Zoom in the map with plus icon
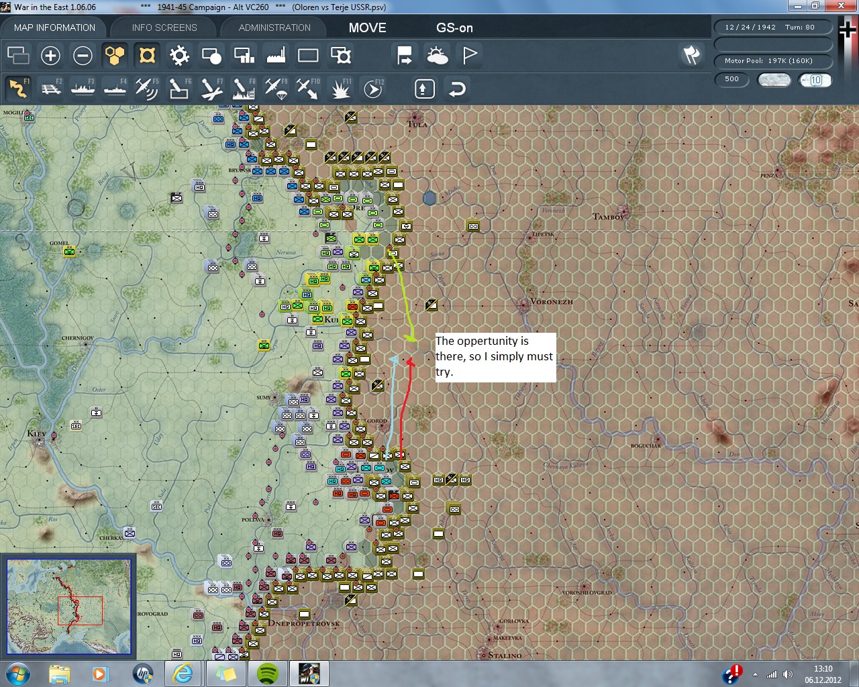This screenshot has height=687, width=859. click(x=50, y=55)
